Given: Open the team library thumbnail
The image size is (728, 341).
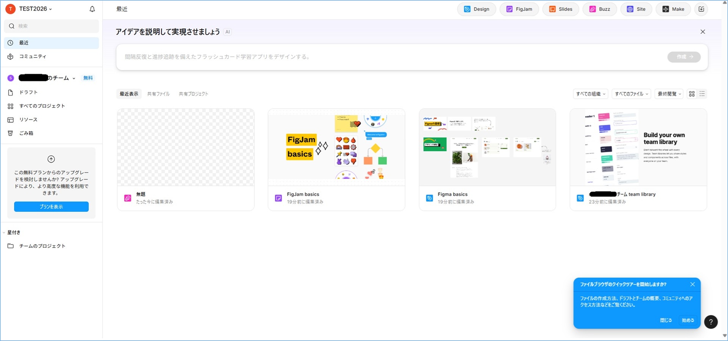Looking at the screenshot, I should pos(638,147).
